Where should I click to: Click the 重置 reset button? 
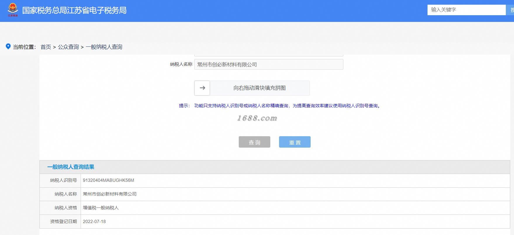click(295, 142)
